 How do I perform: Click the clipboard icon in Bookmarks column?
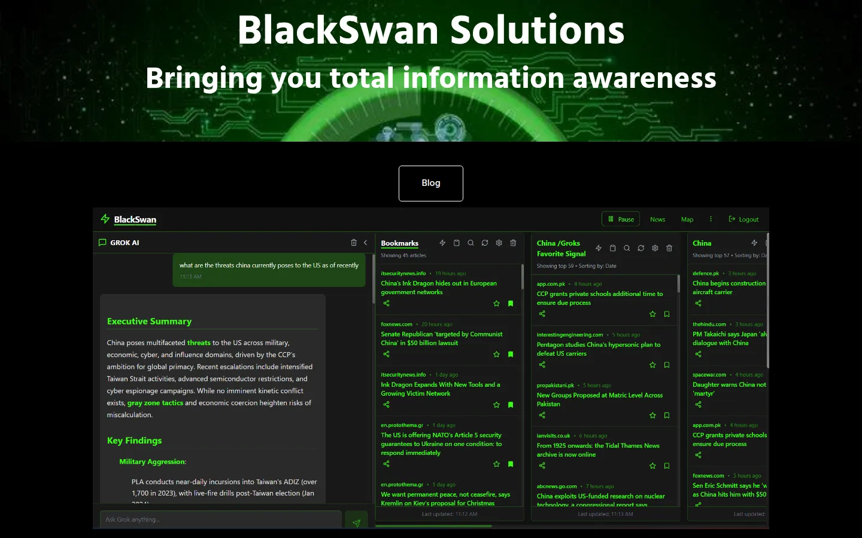(x=457, y=243)
